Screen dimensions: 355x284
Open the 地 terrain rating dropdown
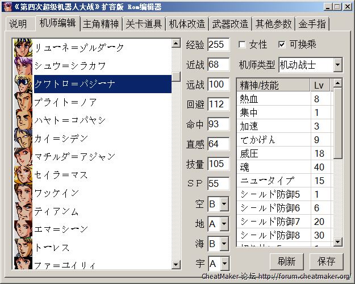point(223,224)
